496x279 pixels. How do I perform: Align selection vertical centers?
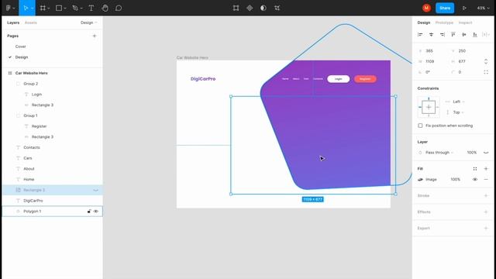(464, 34)
